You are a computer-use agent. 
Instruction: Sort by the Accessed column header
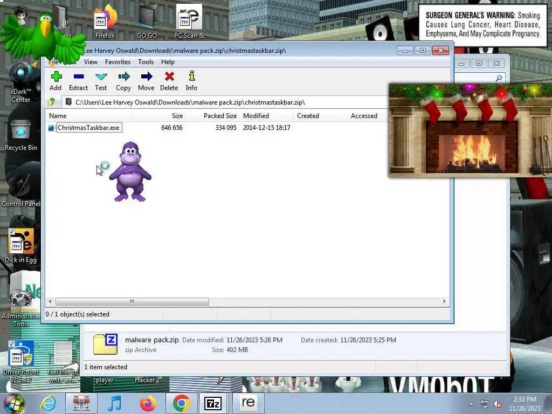368,116
